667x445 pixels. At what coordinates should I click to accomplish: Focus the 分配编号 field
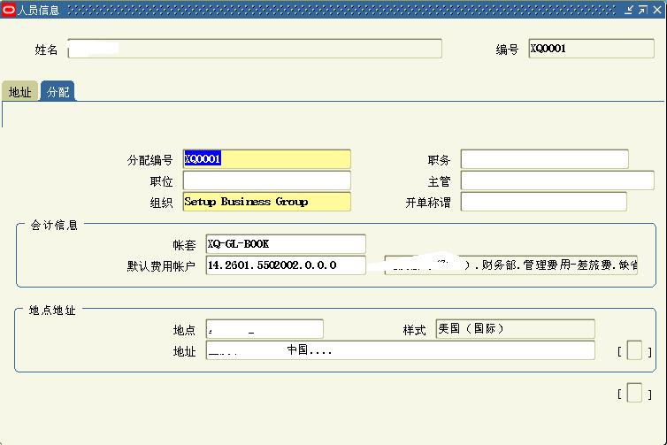pos(266,159)
